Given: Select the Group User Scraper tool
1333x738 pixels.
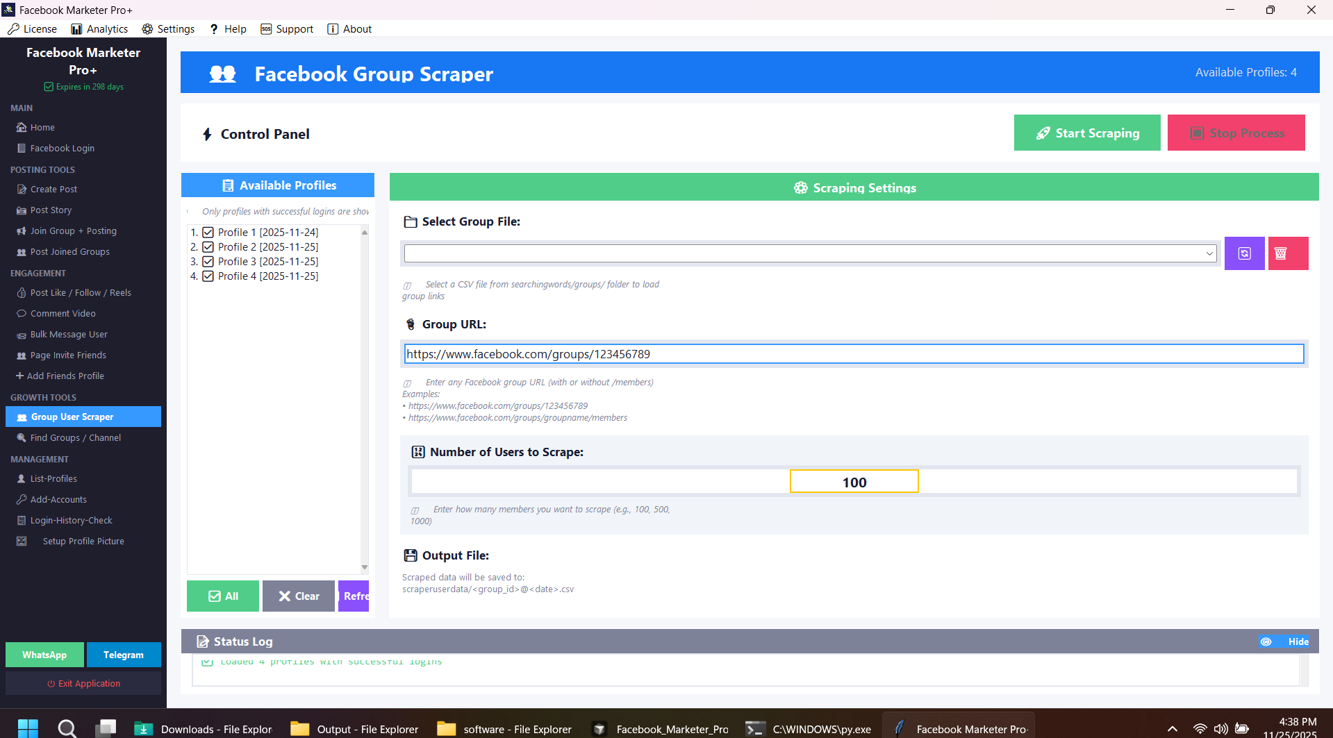Looking at the screenshot, I should click(x=73, y=417).
